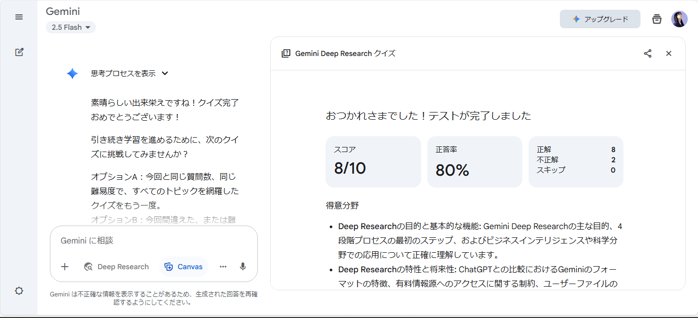Click the 素晴らしい出来栄えですね message text
Image resolution: width=698 pixels, height=318 pixels.
[165, 110]
